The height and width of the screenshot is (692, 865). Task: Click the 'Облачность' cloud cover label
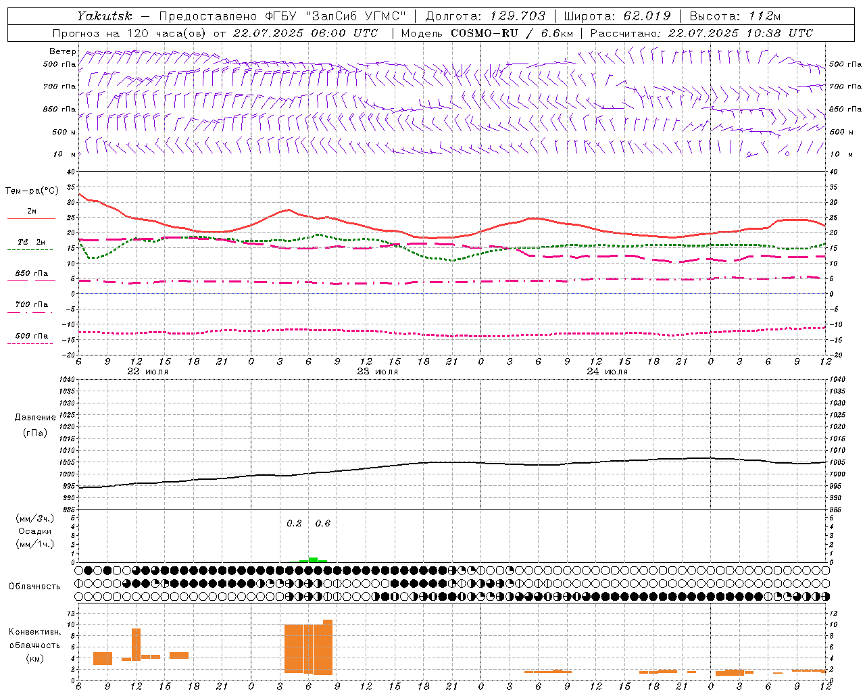point(34,587)
